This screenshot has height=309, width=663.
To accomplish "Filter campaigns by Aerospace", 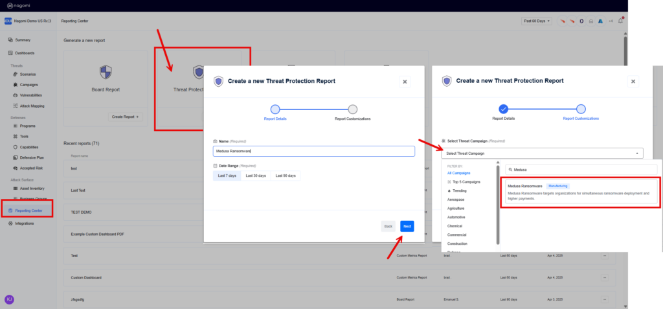I will [456, 199].
